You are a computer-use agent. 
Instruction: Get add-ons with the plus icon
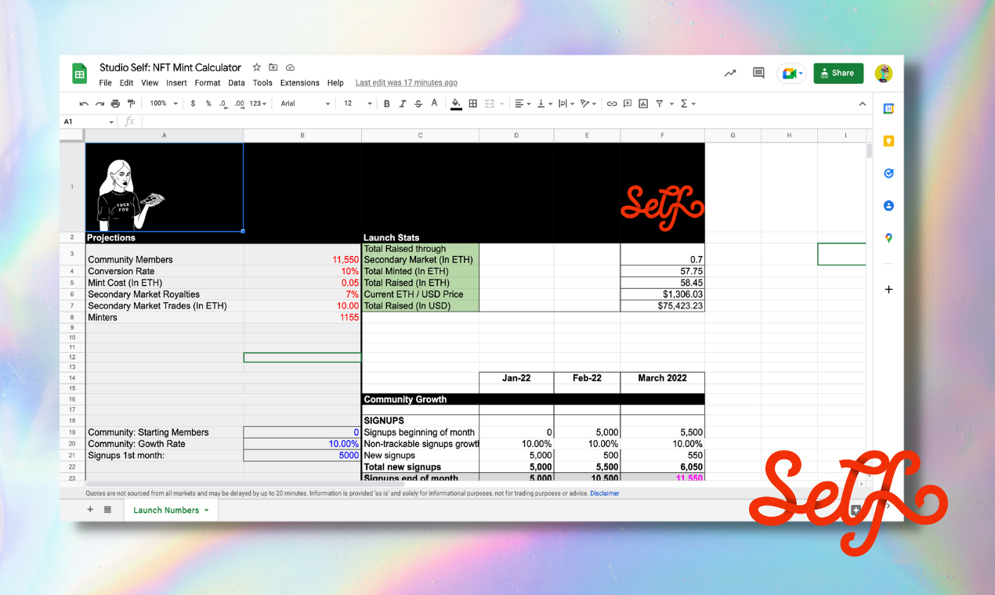888,289
